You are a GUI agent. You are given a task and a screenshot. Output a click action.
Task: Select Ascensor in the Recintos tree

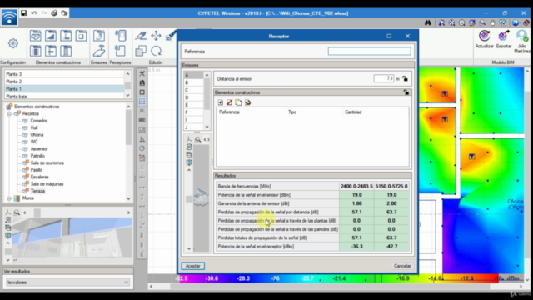(x=39, y=149)
